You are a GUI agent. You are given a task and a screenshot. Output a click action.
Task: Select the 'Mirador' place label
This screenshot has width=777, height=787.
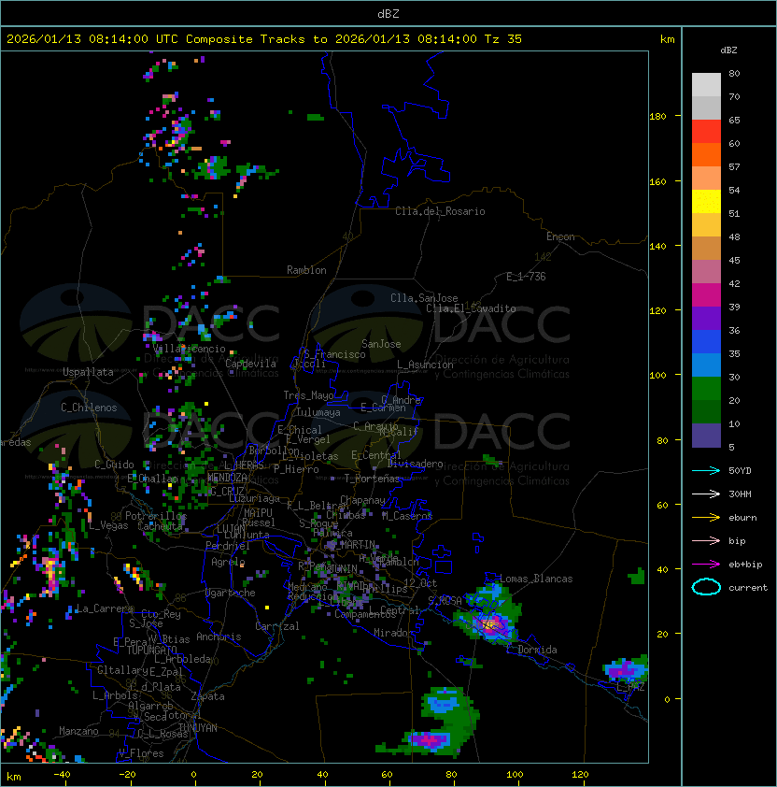coord(394,633)
